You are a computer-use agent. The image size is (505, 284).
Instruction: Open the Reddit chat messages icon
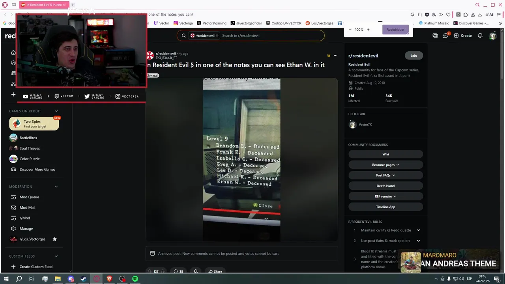click(x=446, y=35)
